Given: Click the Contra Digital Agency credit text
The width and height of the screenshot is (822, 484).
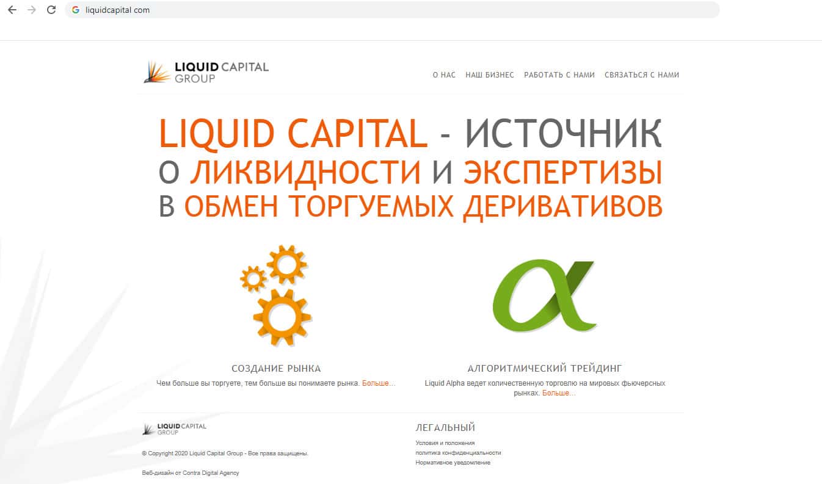Looking at the screenshot, I should (x=191, y=473).
